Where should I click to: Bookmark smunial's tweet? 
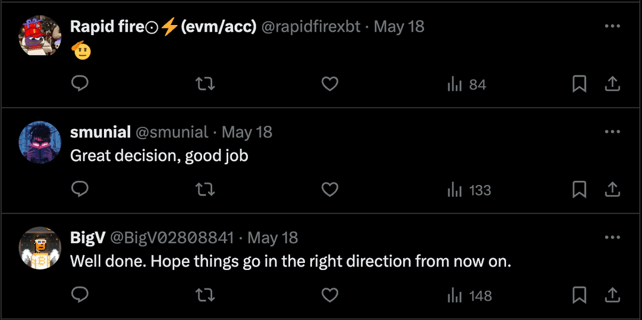579,190
